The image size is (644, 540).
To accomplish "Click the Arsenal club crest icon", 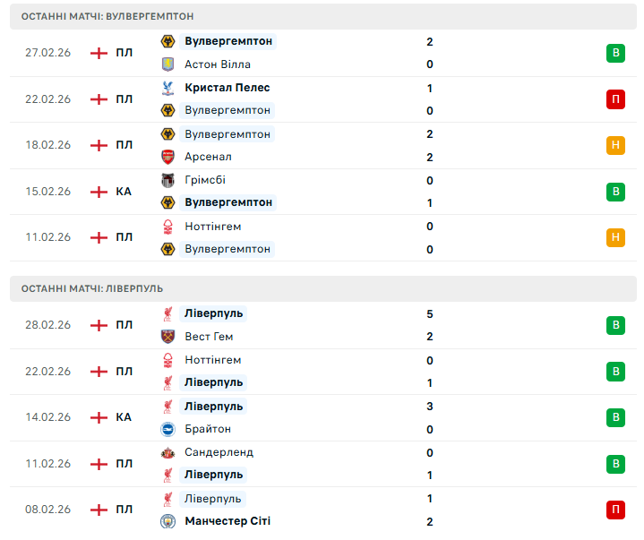I will (167, 157).
